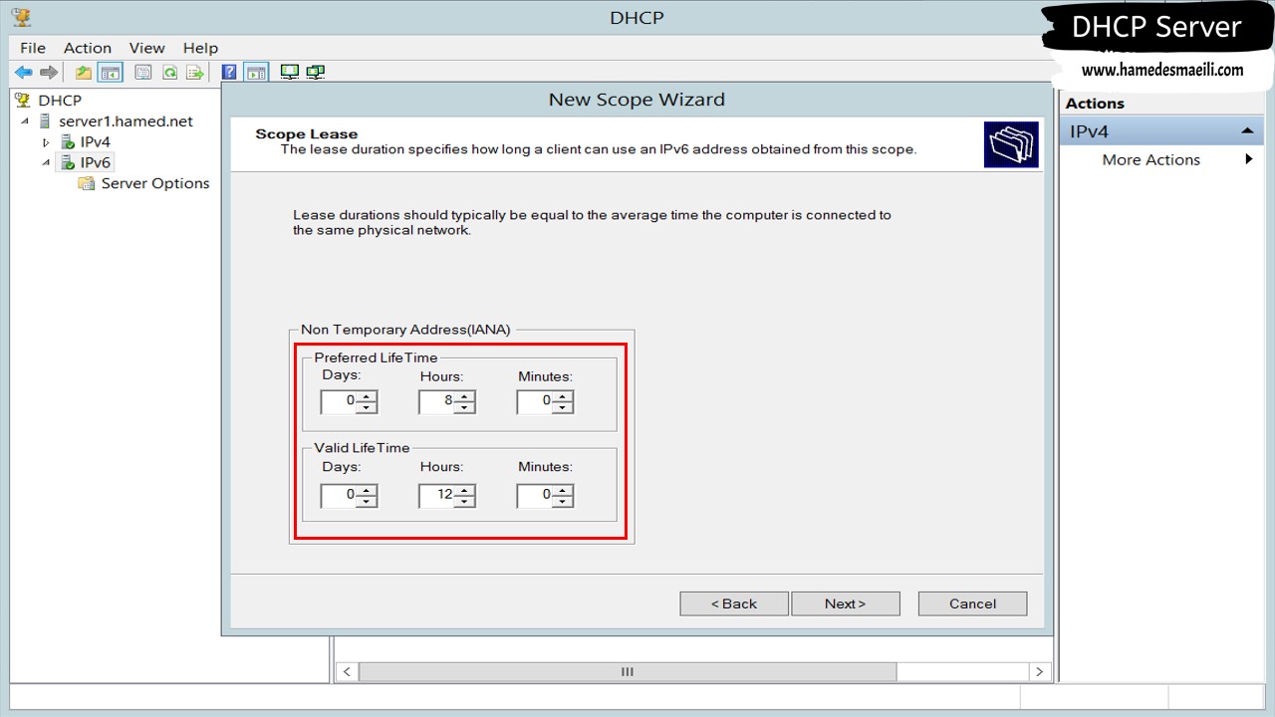This screenshot has height=717, width=1275.
Task: Click the DHCP trophy icon in the tree
Action: pos(23,100)
